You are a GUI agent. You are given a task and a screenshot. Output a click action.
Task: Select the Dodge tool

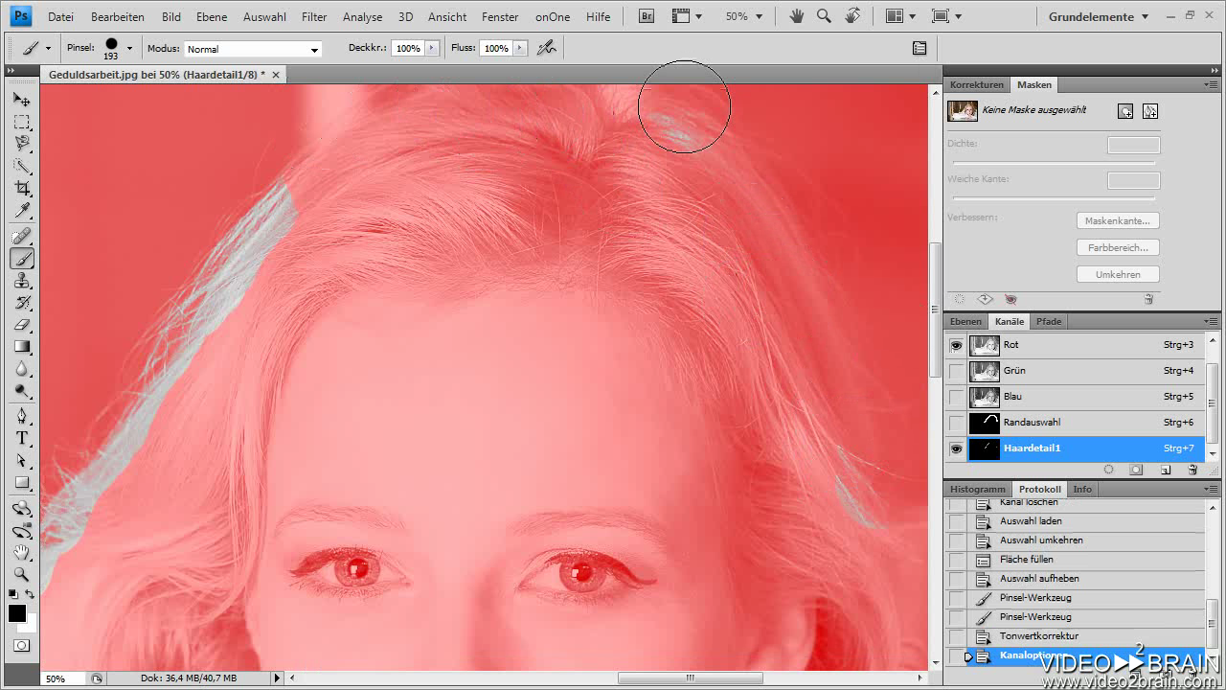(x=22, y=391)
